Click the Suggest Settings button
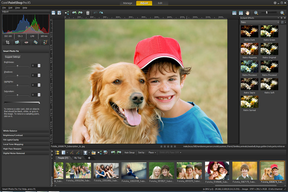288x192 pixels. click(12, 57)
